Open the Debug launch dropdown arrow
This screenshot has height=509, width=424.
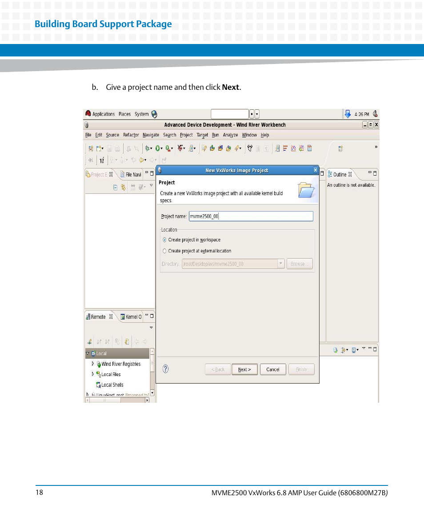(152, 148)
